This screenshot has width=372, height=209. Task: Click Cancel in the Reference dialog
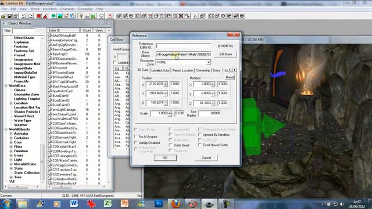tap(206, 158)
